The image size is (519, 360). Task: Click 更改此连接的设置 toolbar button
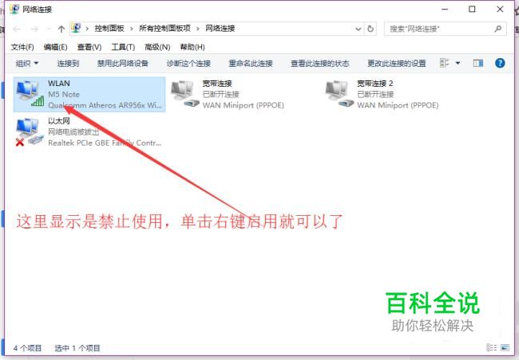(x=397, y=63)
